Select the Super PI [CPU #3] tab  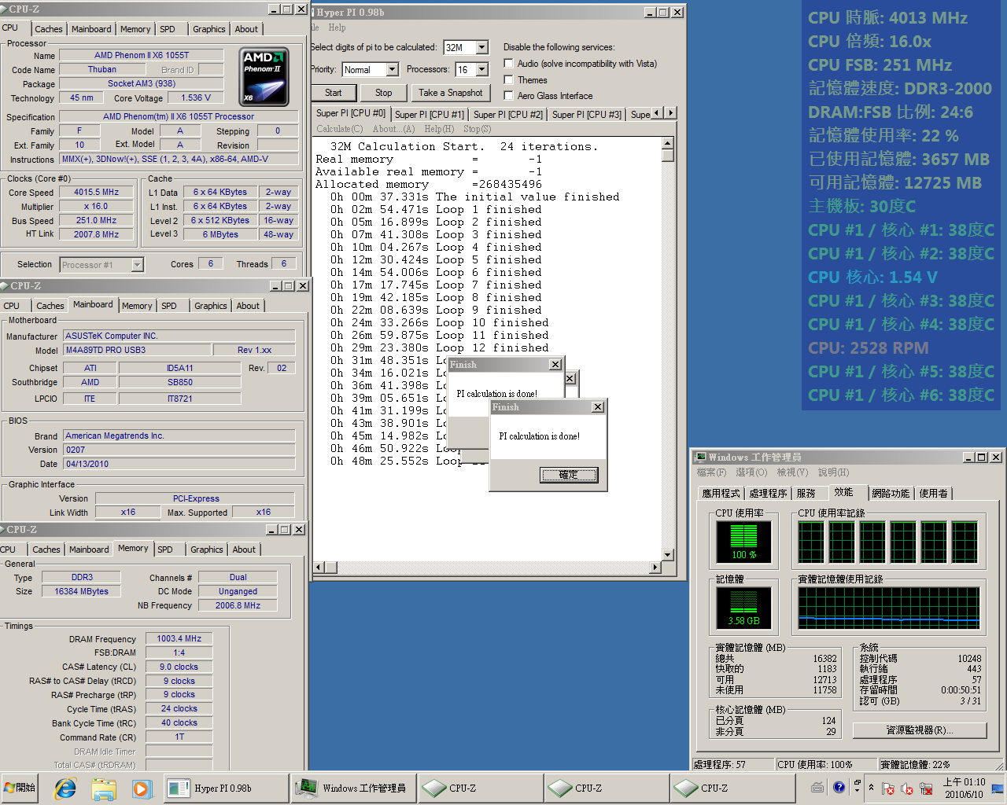point(587,114)
